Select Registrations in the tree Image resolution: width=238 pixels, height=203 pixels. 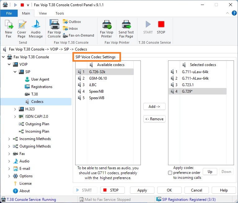(x=39, y=86)
